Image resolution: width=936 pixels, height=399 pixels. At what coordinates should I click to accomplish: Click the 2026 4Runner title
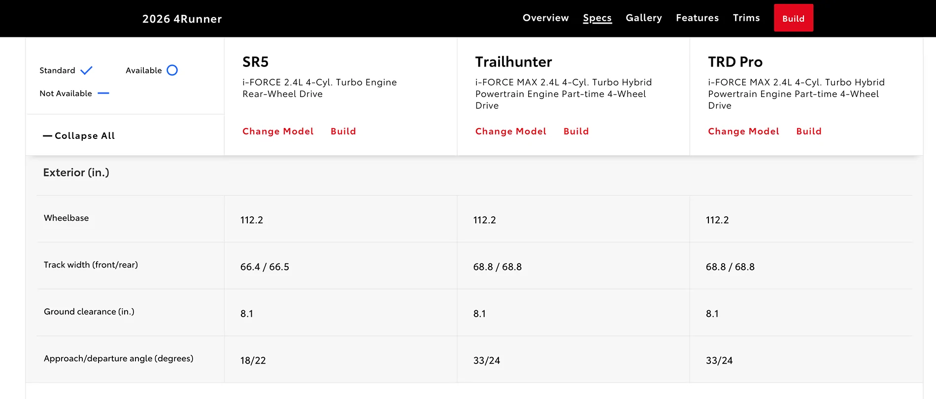[182, 19]
